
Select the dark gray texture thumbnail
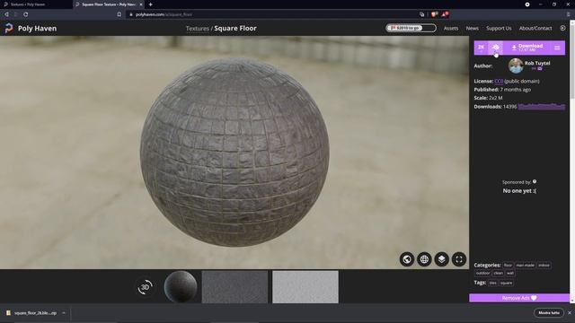coord(234,287)
